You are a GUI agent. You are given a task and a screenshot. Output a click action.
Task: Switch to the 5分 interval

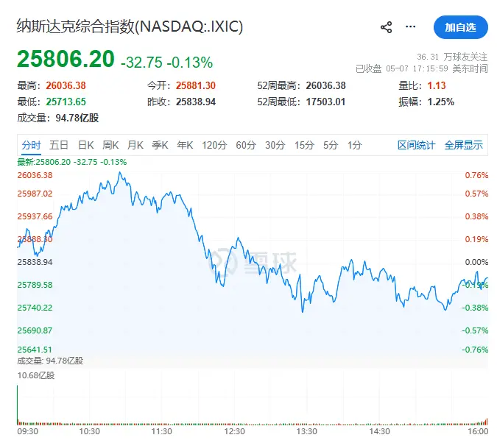(x=331, y=145)
